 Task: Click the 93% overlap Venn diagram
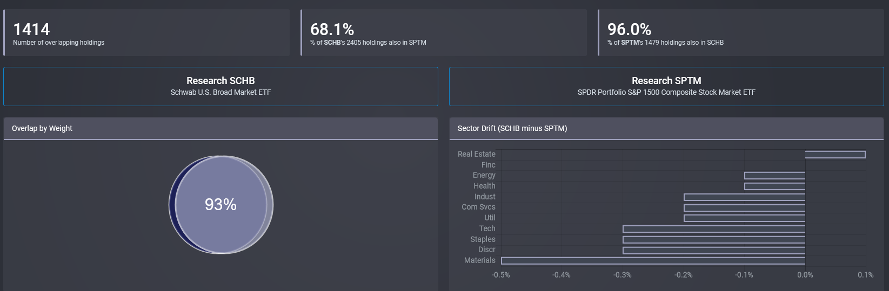pyautogui.click(x=220, y=205)
